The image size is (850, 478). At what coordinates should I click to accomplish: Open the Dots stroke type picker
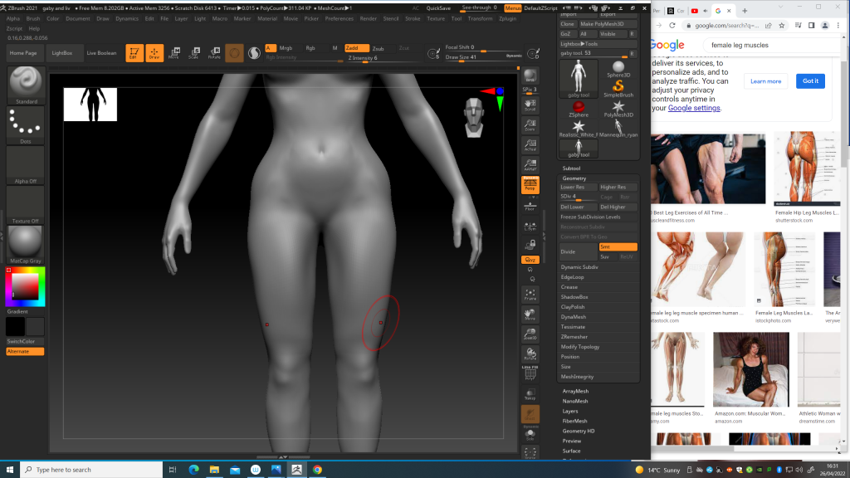click(x=26, y=125)
